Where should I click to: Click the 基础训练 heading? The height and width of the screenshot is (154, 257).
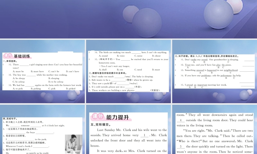(x=22, y=56)
